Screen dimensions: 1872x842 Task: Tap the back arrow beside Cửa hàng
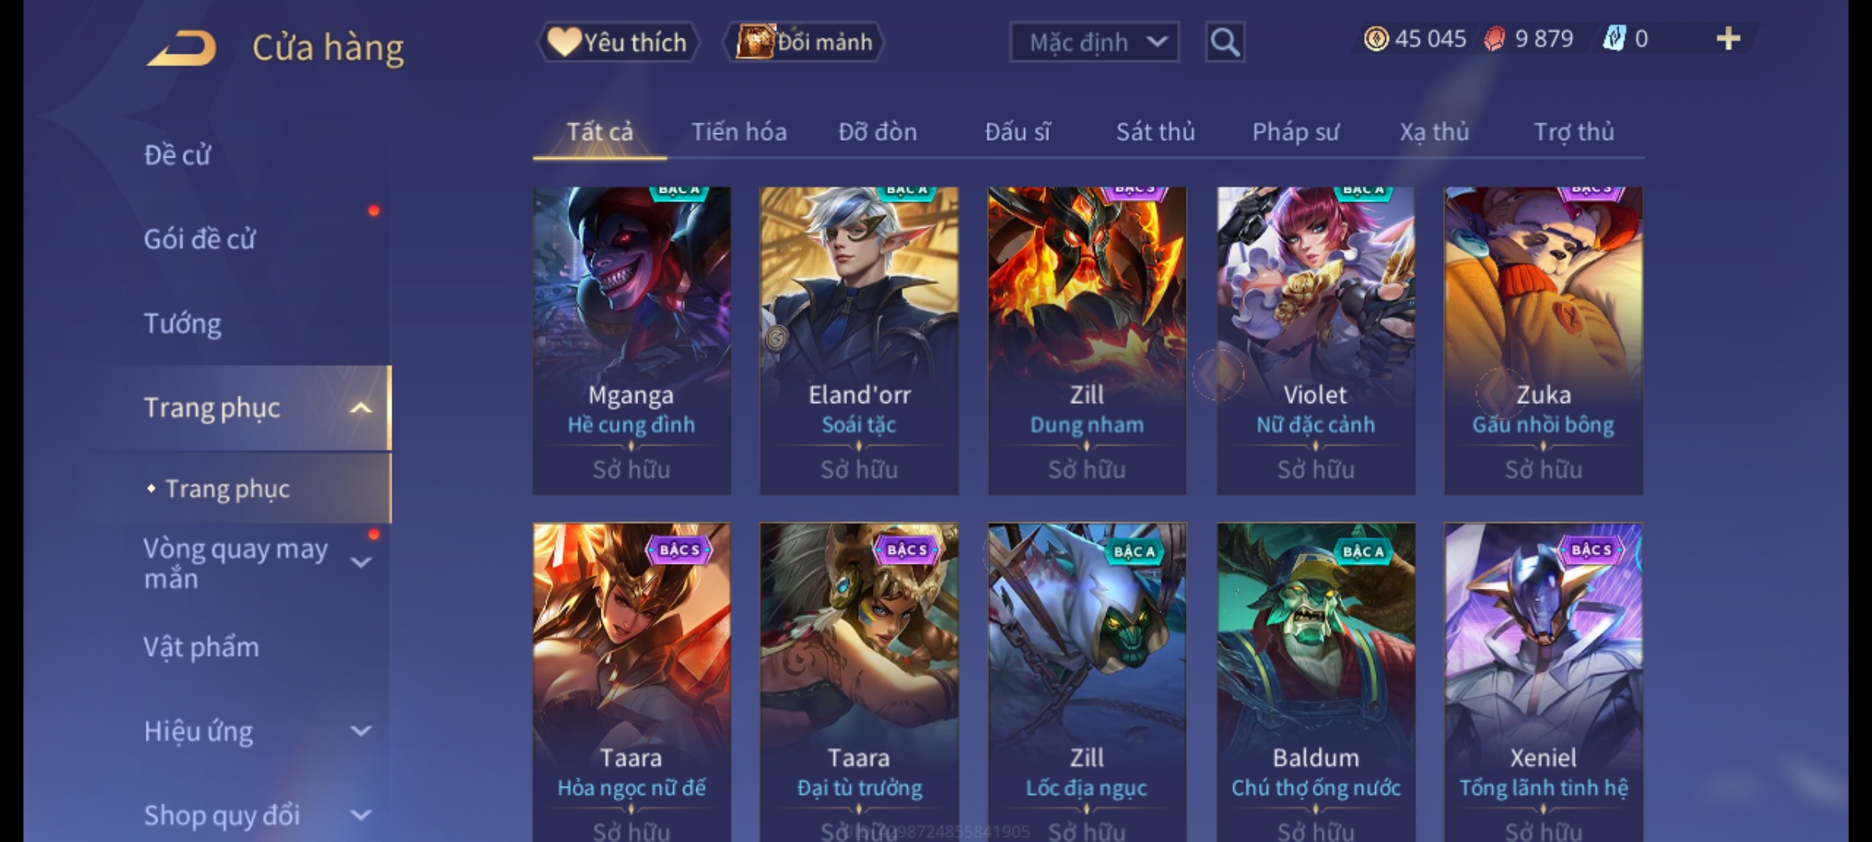(x=181, y=48)
